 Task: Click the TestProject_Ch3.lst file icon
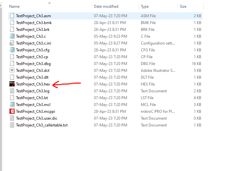[x=12, y=98]
